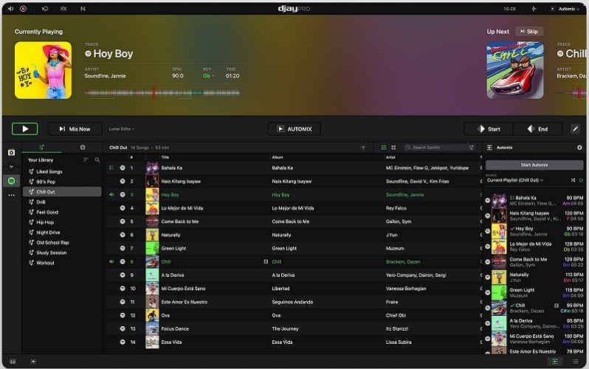Open the Lunar Echo transition dropdown
The image size is (589, 369).
122,129
